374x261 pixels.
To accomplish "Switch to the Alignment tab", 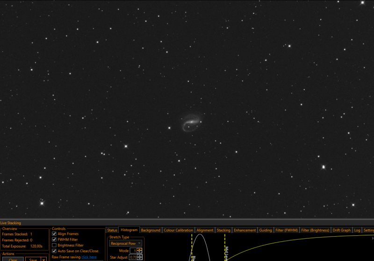I will [205, 230].
